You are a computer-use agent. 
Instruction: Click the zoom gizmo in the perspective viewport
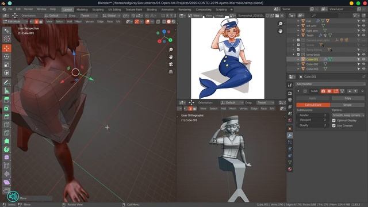coord(171,49)
